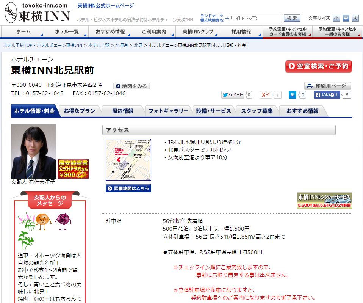This screenshot has height=303, width=363.
Task: Open the 採用情報 menu
Action: coord(241,32)
